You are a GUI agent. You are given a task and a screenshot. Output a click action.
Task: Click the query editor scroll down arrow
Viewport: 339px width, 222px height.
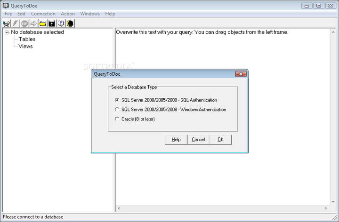333,202
